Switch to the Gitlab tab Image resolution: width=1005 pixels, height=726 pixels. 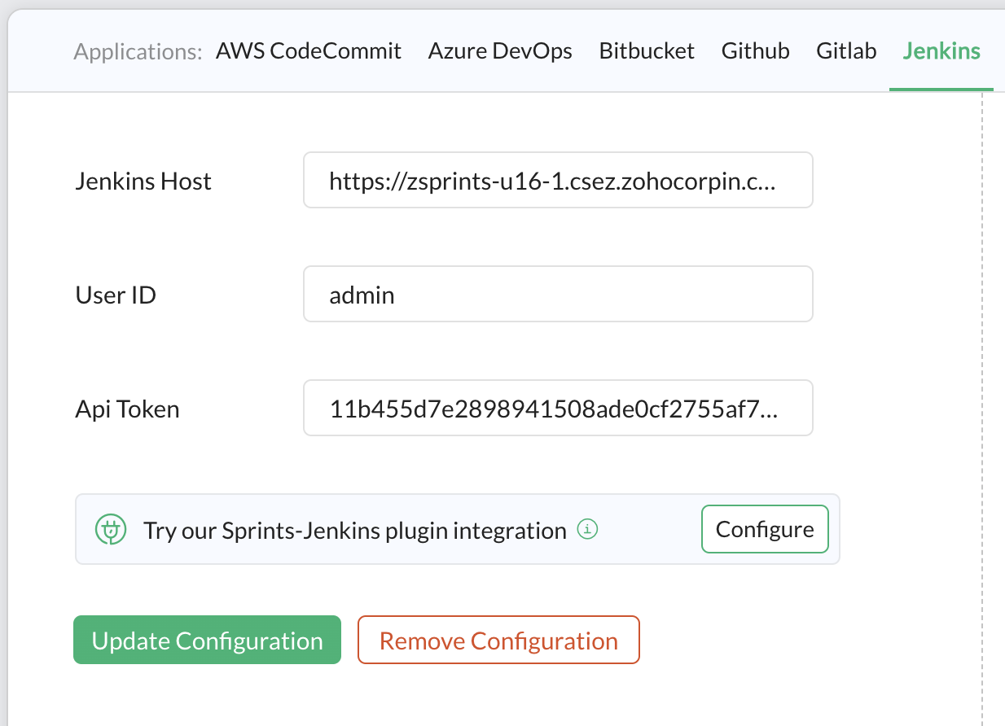tap(846, 51)
